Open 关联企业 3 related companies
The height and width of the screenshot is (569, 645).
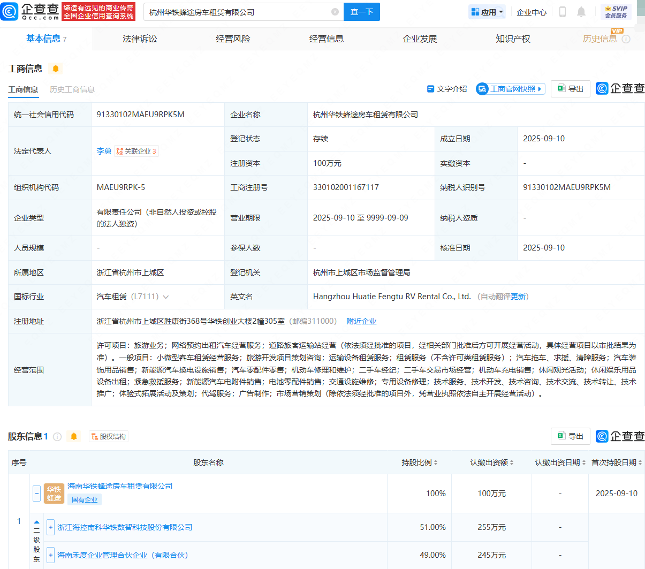coord(136,151)
